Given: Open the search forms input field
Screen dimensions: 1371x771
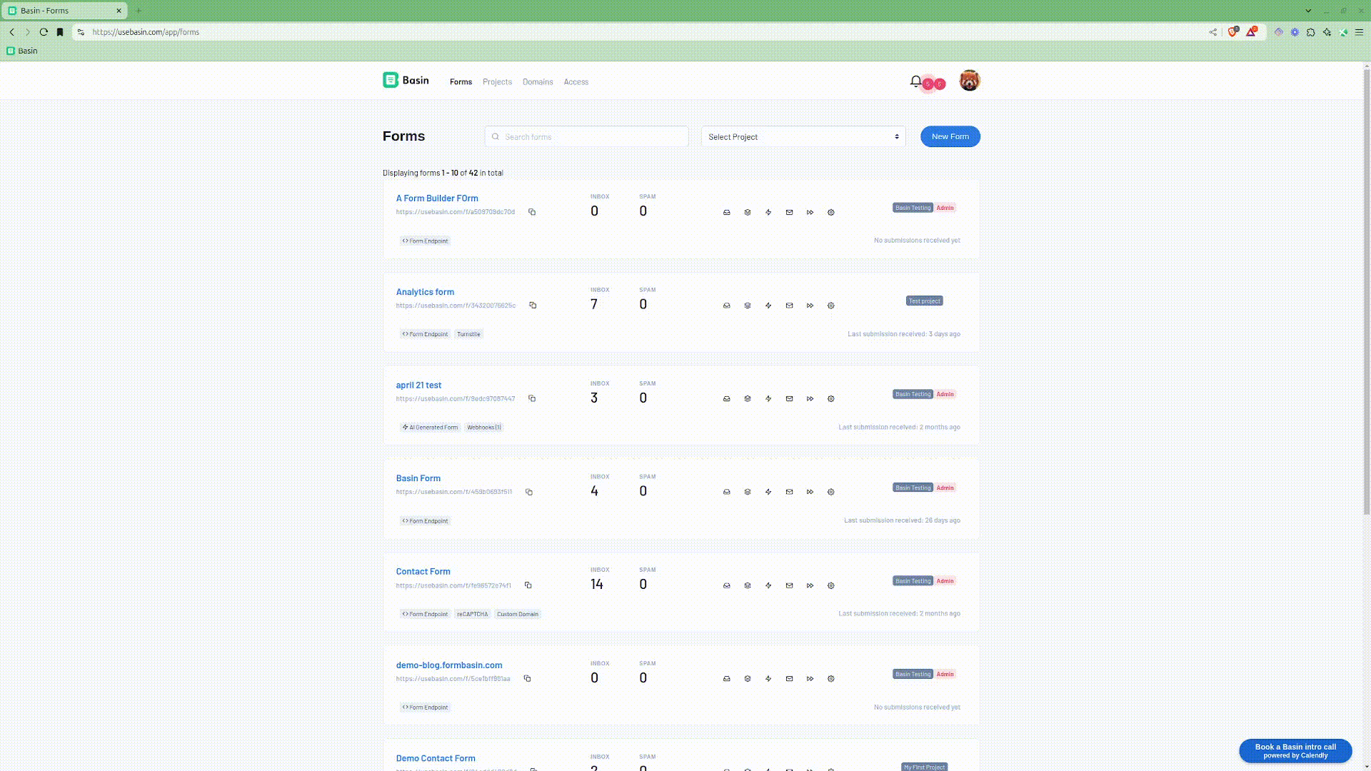Looking at the screenshot, I should 586,136.
